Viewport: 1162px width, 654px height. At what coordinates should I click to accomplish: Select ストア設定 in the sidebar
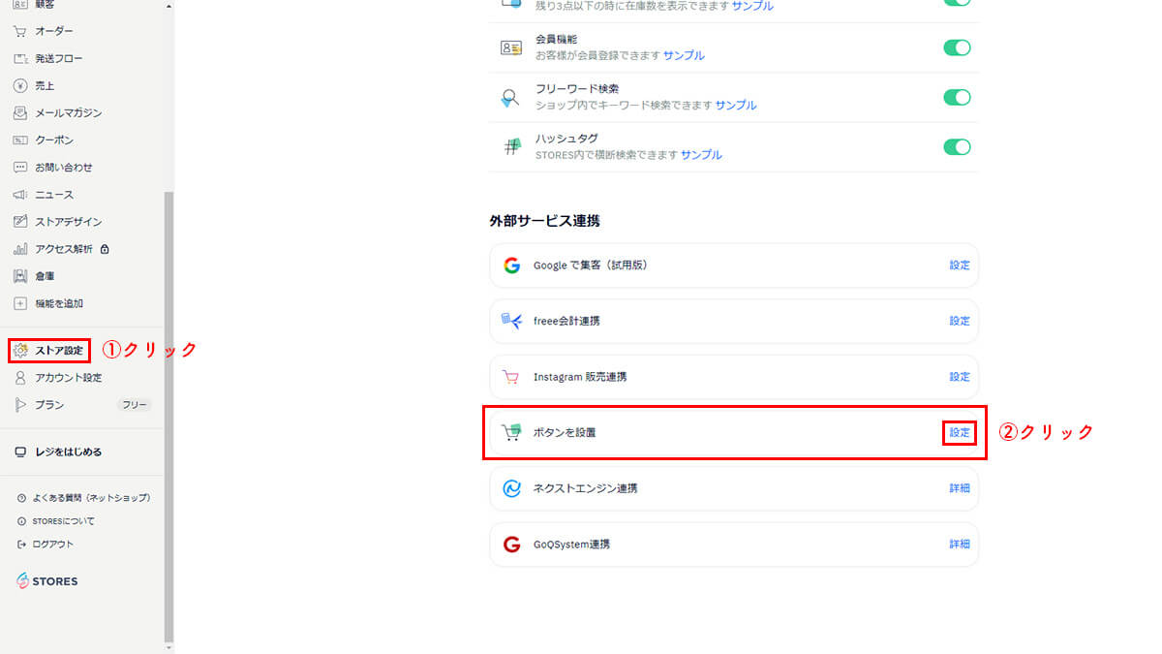[x=59, y=350]
